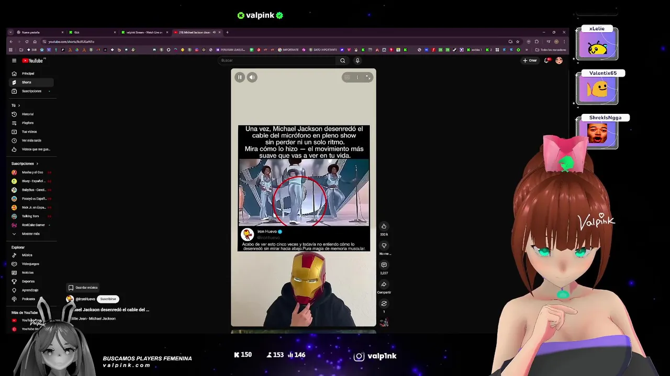This screenshot has height=376, width=670.
Task: Pause the playing Short
Action: click(240, 77)
